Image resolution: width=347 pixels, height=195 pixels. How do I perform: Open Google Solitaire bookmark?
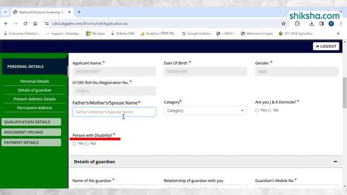tap(196, 34)
